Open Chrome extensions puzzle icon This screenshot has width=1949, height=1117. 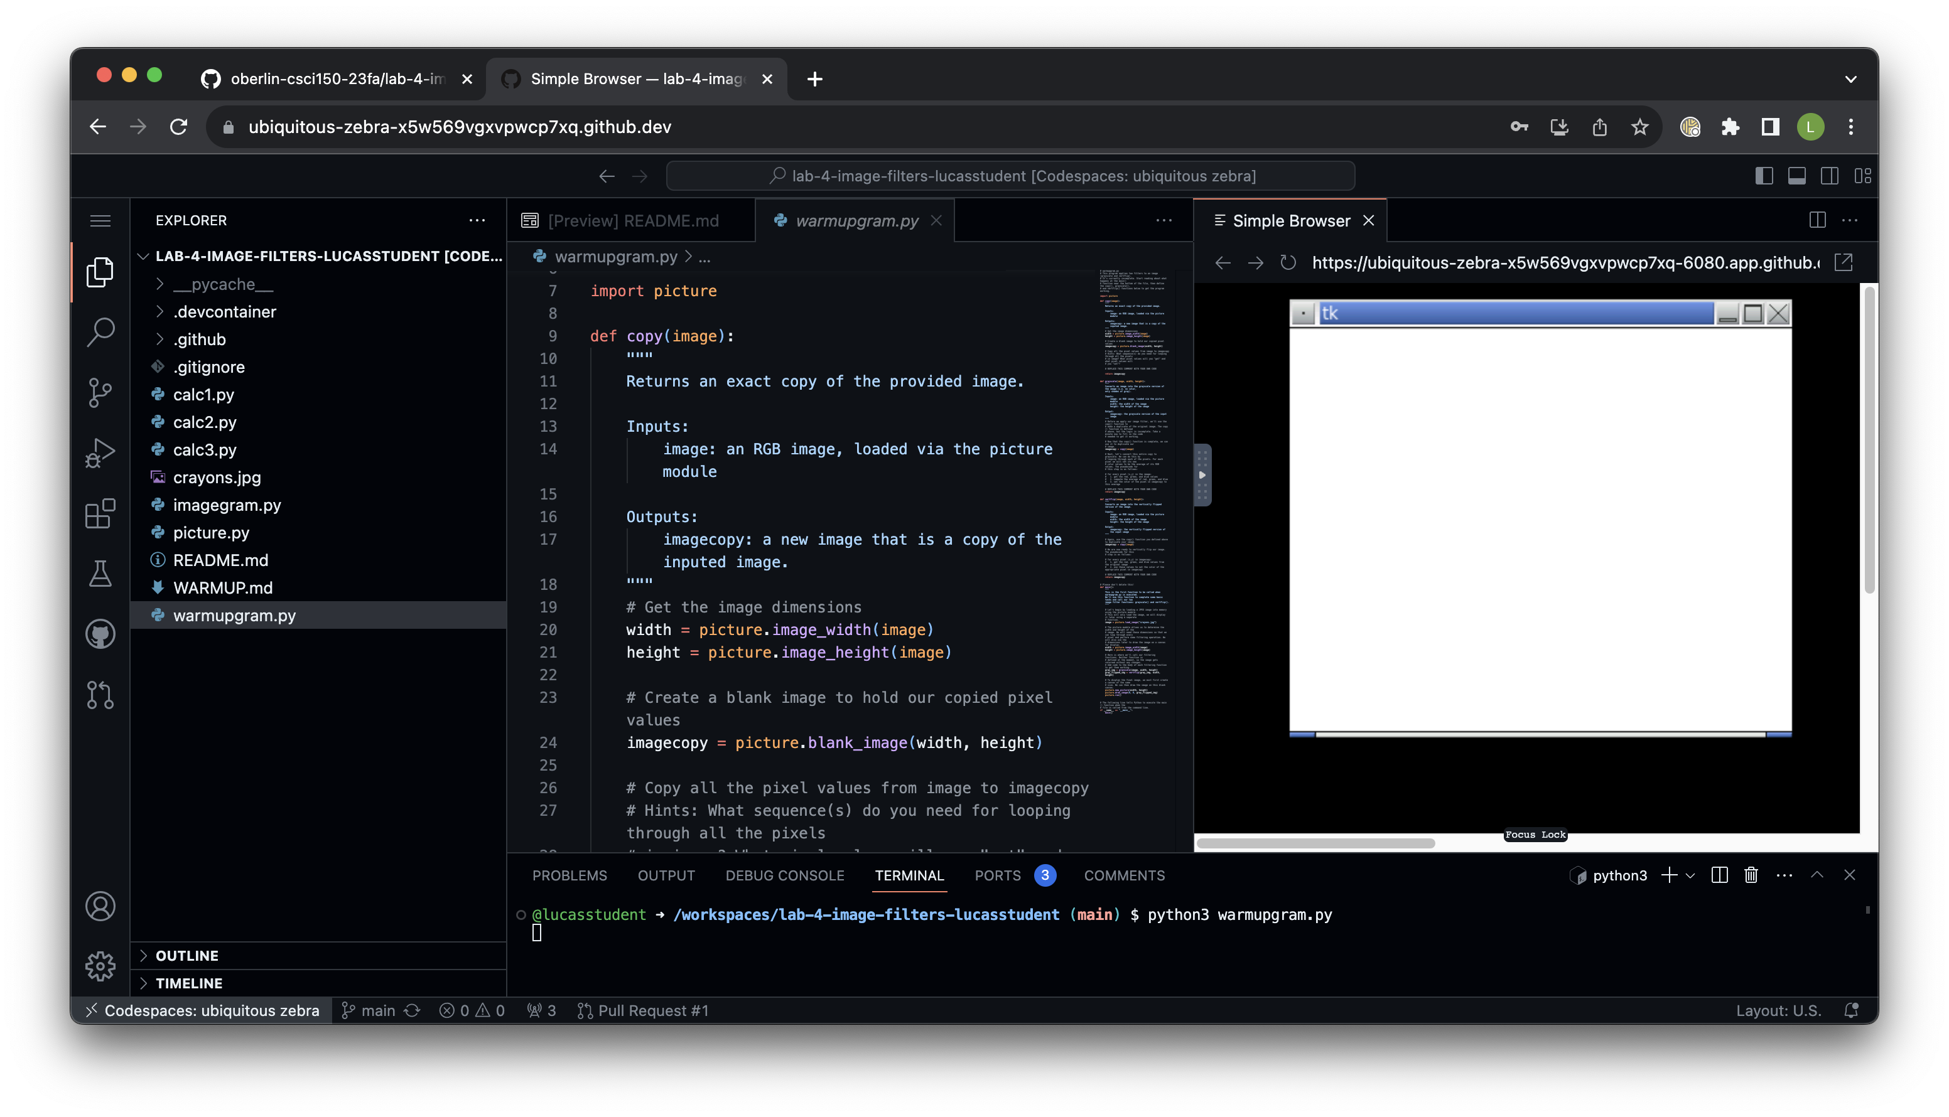[x=1729, y=127]
